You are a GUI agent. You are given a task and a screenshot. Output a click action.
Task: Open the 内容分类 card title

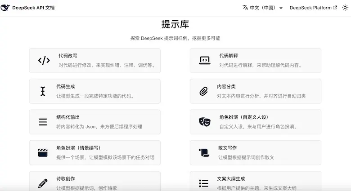pos(226,87)
